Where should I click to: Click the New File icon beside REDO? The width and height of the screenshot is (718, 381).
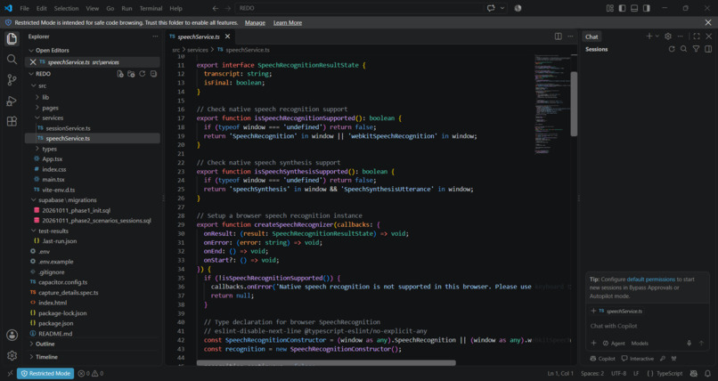(120, 74)
